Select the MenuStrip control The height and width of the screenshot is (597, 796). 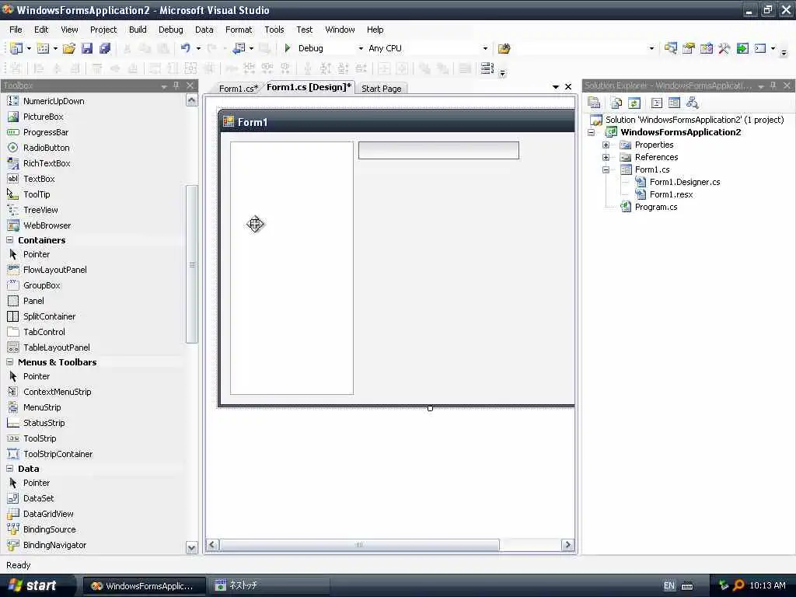[42, 407]
